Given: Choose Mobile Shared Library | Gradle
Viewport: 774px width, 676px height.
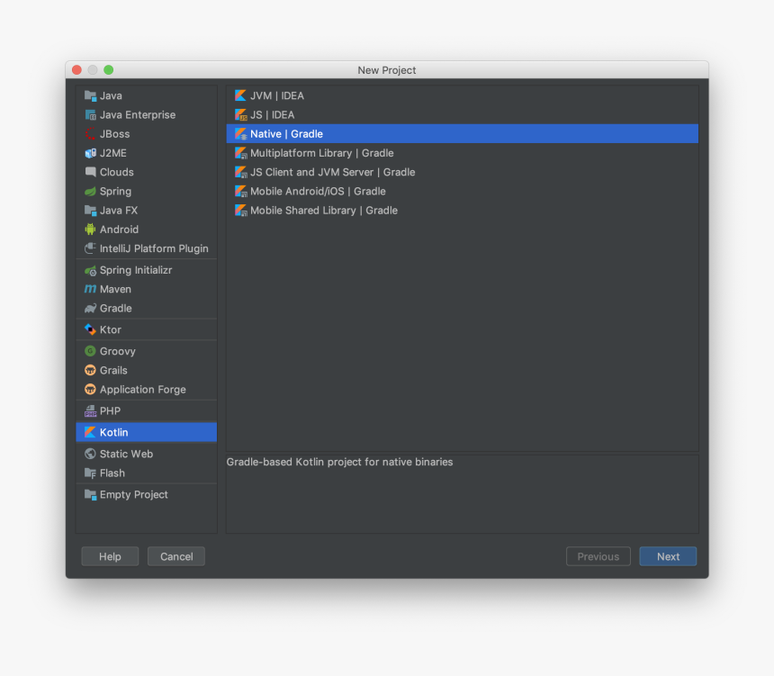Looking at the screenshot, I should click(463, 211).
